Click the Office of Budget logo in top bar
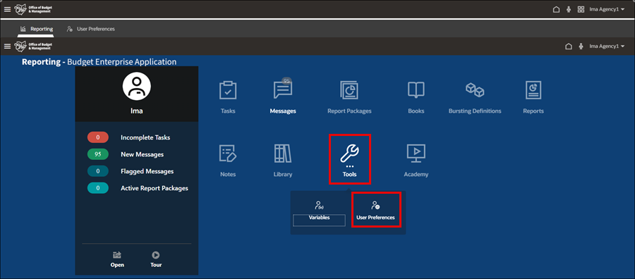The width and height of the screenshot is (635, 279). 32,9
